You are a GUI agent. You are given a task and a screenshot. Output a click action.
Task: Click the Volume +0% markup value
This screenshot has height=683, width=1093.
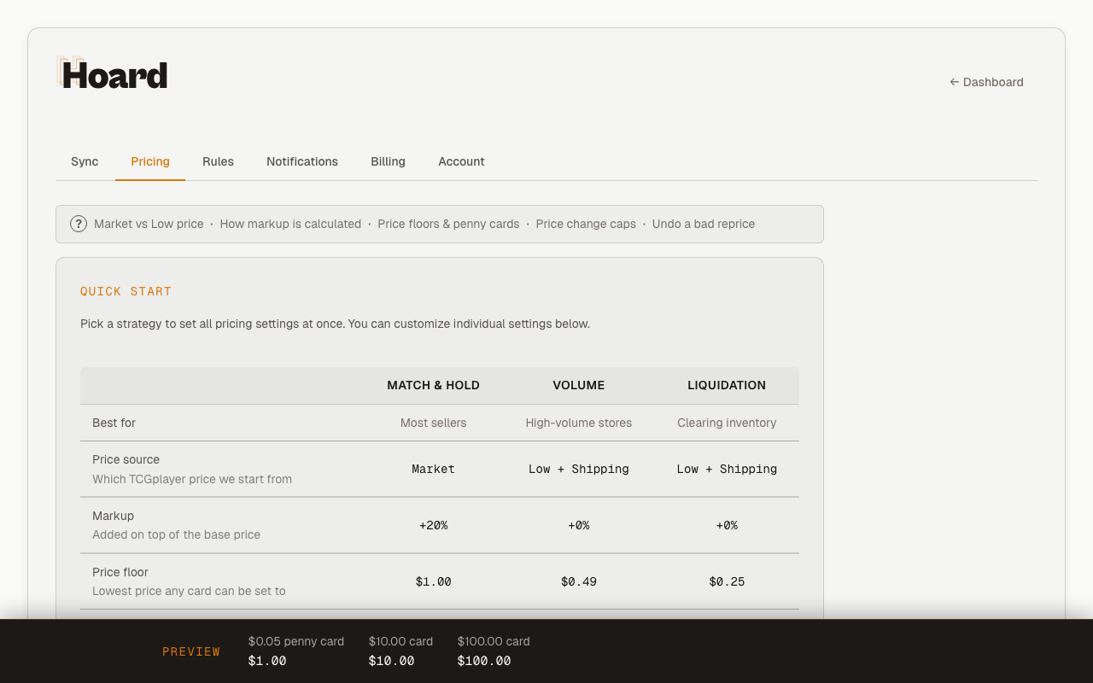578,525
